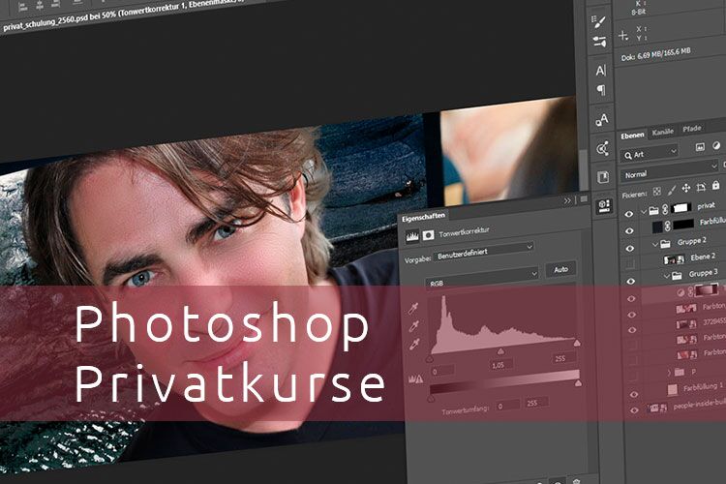Image resolution: width=726 pixels, height=484 pixels.
Task: Expand the P group chevron
Action: [x=669, y=373]
